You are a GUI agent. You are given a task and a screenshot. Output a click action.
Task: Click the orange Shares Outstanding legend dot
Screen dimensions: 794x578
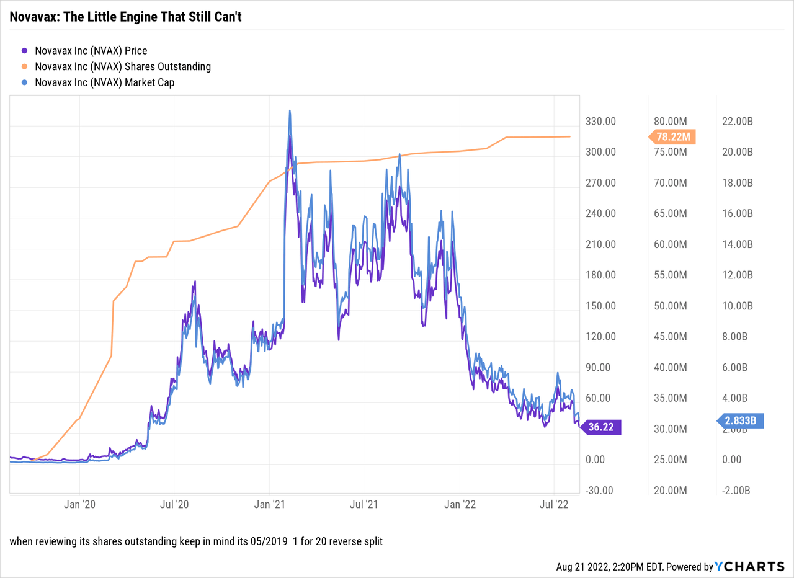pos(24,66)
